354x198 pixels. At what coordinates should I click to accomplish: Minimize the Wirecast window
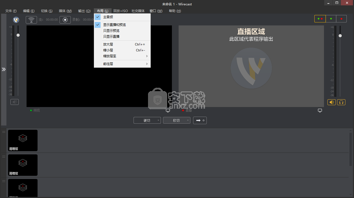[328, 3]
